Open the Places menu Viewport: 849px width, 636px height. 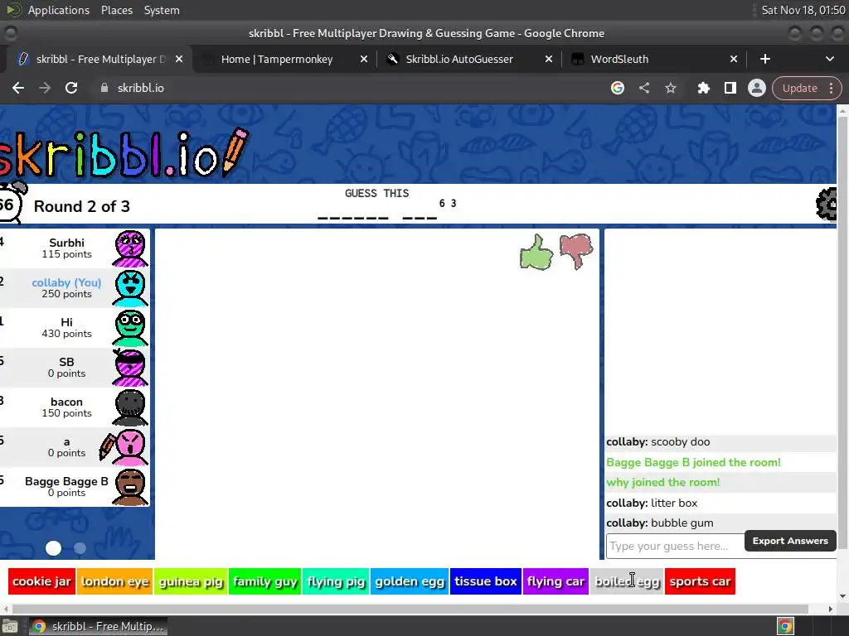click(x=117, y=10)
